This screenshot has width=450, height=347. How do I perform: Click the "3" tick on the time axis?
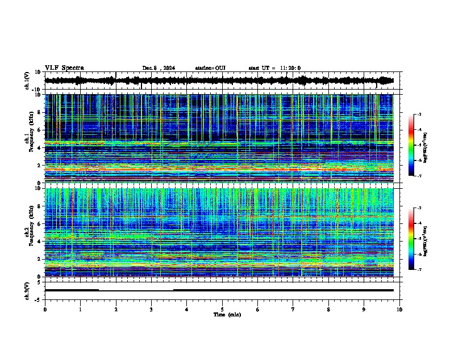coord(151,310)
